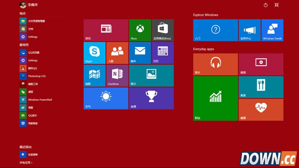The image size is (299, 168).
Task: Open the 健康 health tile
Action: click(261, 110)
